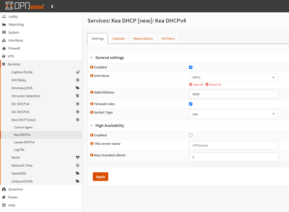Switch to the Subnets tab
The image size is (289, 212).
click(x=119, y=38)
